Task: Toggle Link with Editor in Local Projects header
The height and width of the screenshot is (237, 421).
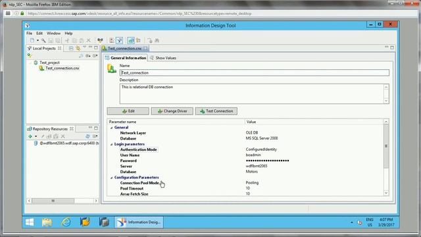Action: click(78, 48)
